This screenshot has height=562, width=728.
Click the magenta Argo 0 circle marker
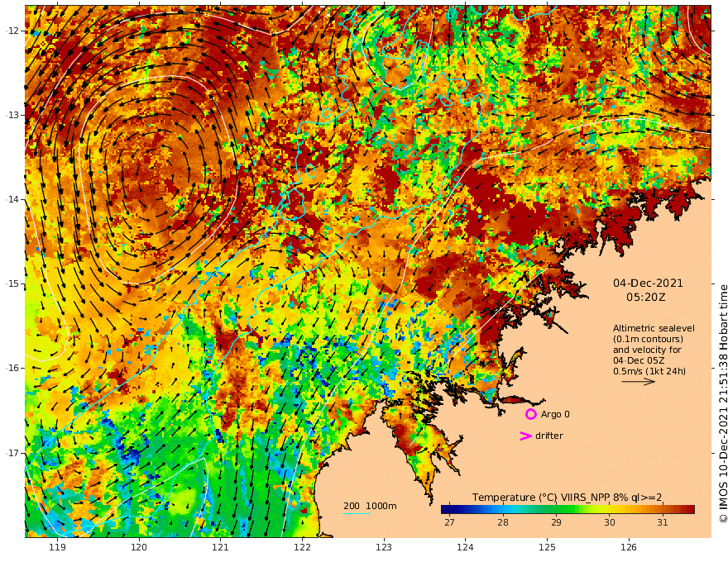[530, 414]
